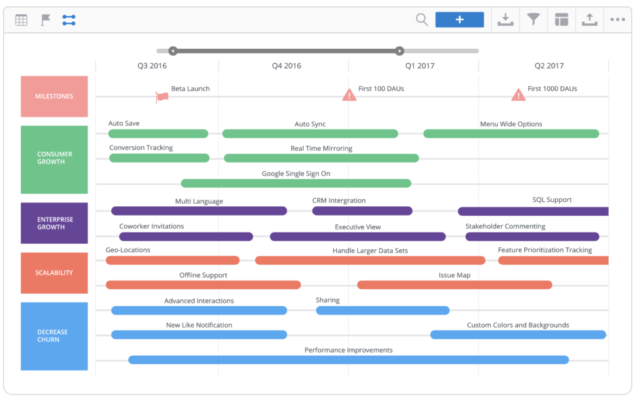Click the download/import icon
The height and width of the screenshot is (405, 640).
(505, 19)
